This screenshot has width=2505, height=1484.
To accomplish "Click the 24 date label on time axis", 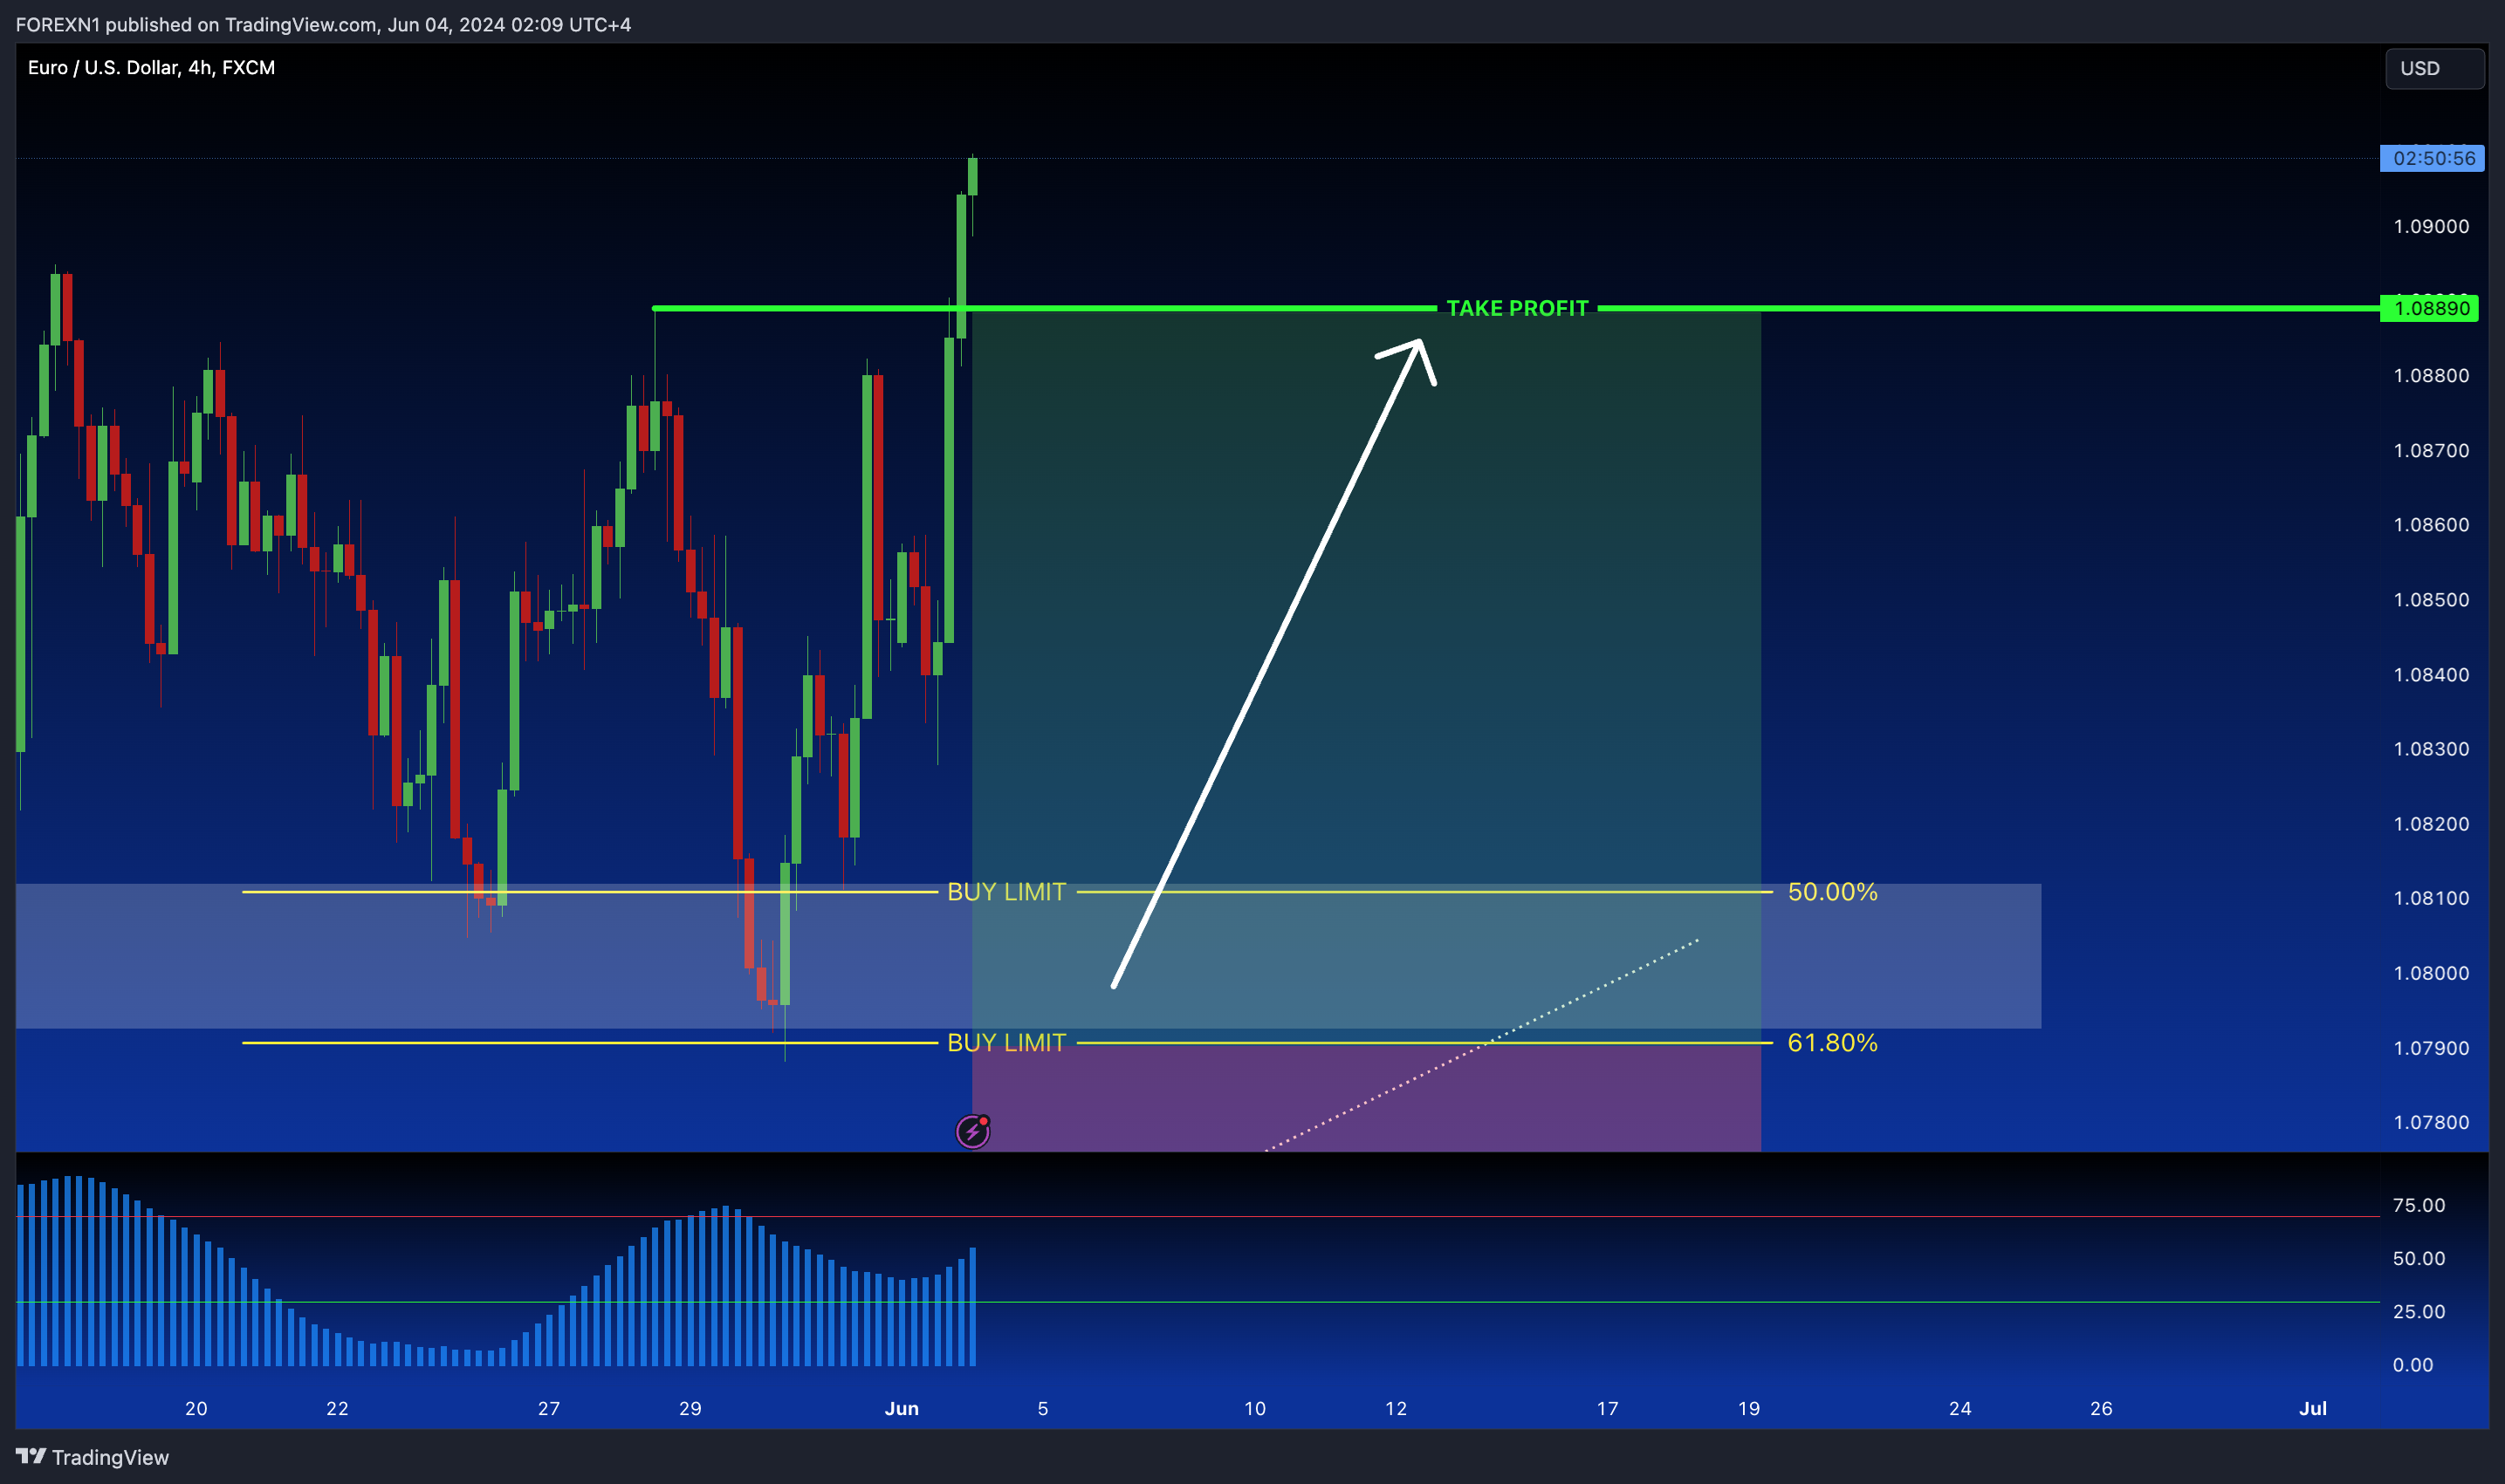I will pos(1959,1408).
